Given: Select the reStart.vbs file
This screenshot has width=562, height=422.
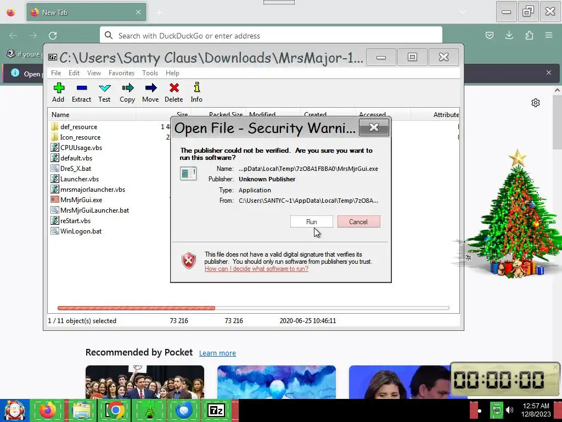Looking at the screenshot, I should coord(71,220).
